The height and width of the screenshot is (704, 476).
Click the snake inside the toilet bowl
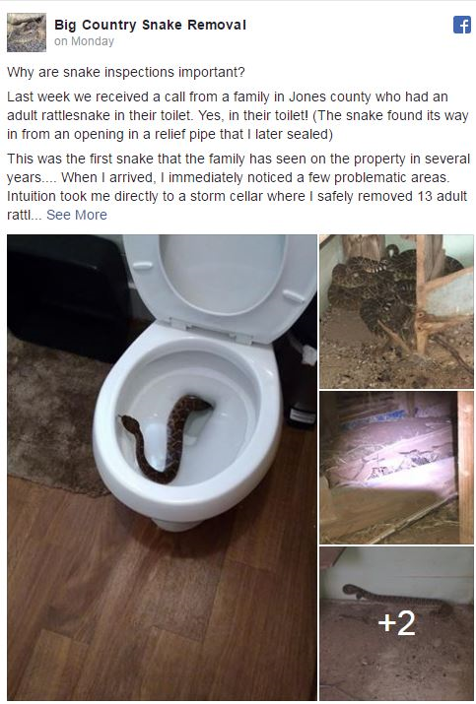(164, 438)
